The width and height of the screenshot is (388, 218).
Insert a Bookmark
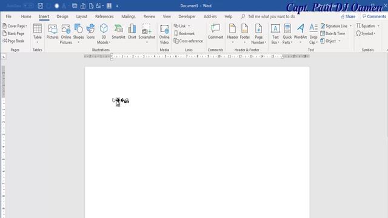coord(184,33)
